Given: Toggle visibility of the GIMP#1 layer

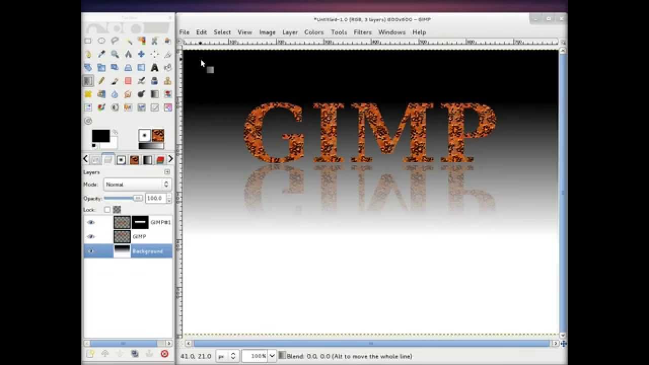Looking at the screenshot, I should pyautogui.click(x=91, y=222).
